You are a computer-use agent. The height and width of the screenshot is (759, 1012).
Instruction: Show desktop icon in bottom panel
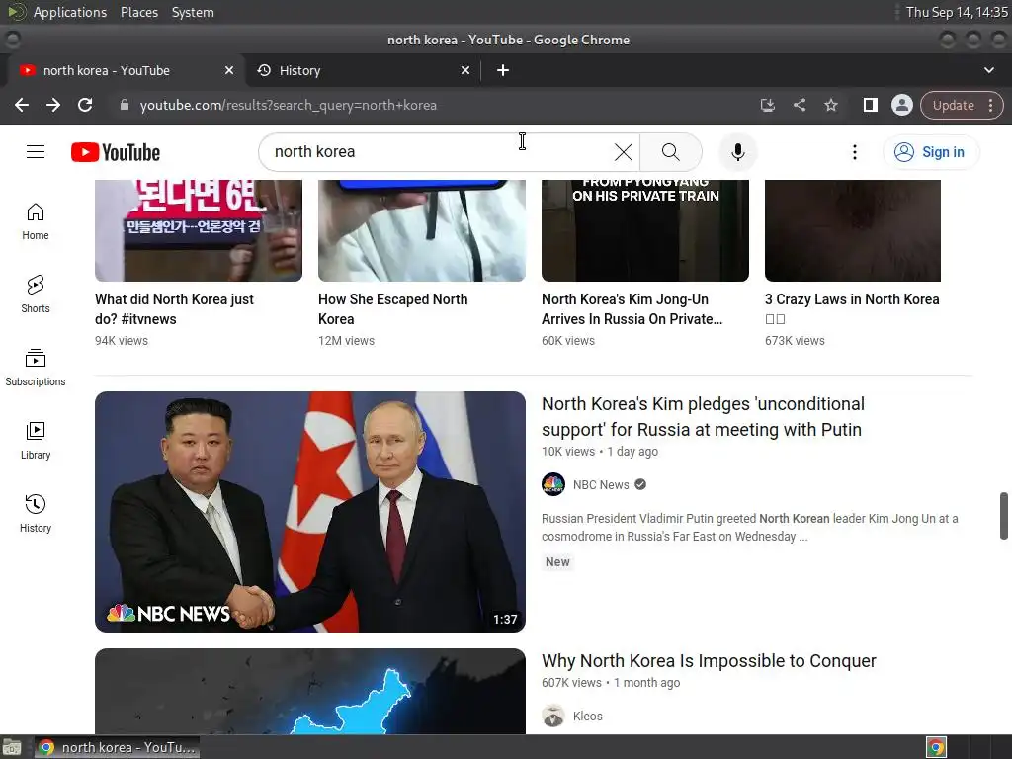[12, 747]
